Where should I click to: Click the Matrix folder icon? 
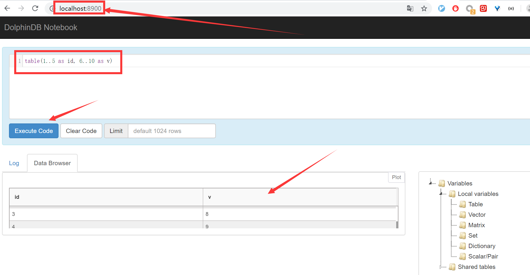[462, 225]
